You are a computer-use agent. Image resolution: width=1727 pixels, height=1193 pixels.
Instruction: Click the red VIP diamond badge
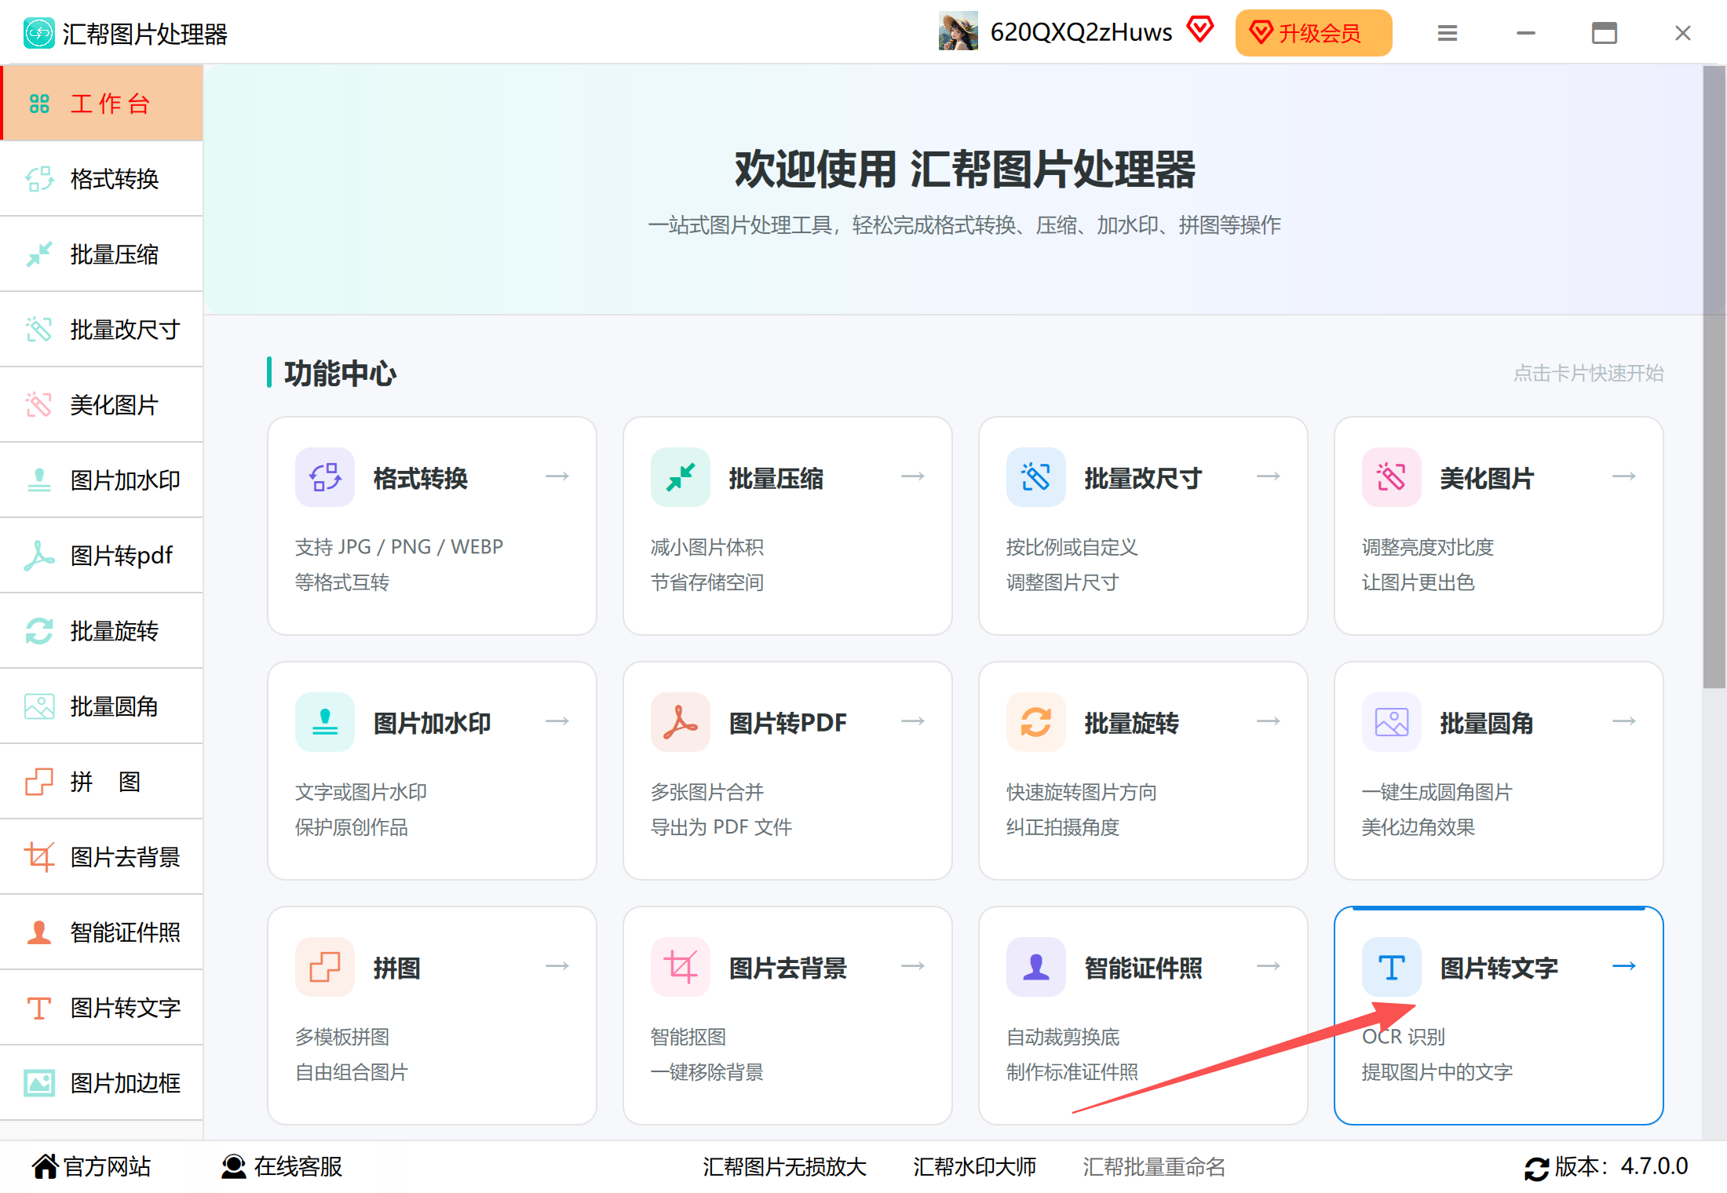point(1200,30)
